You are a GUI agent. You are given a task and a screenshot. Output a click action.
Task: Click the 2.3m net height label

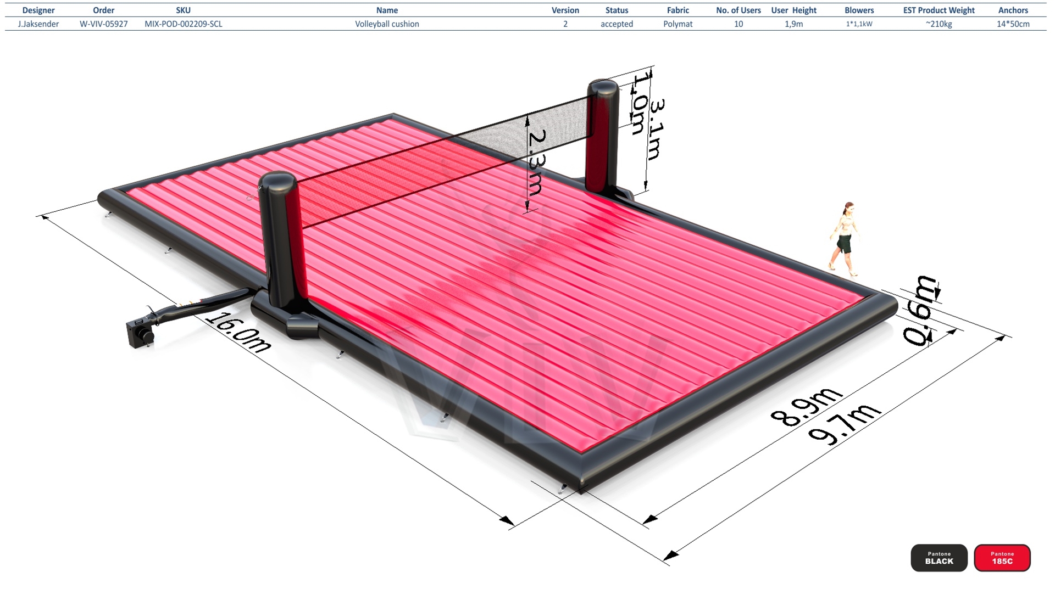coord(536,162)
